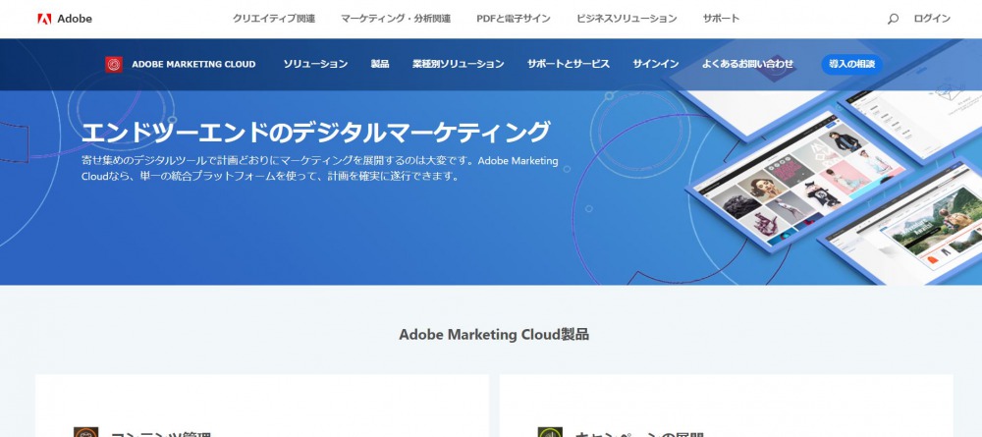Go to サポート in the top navigation

point(721,19)
